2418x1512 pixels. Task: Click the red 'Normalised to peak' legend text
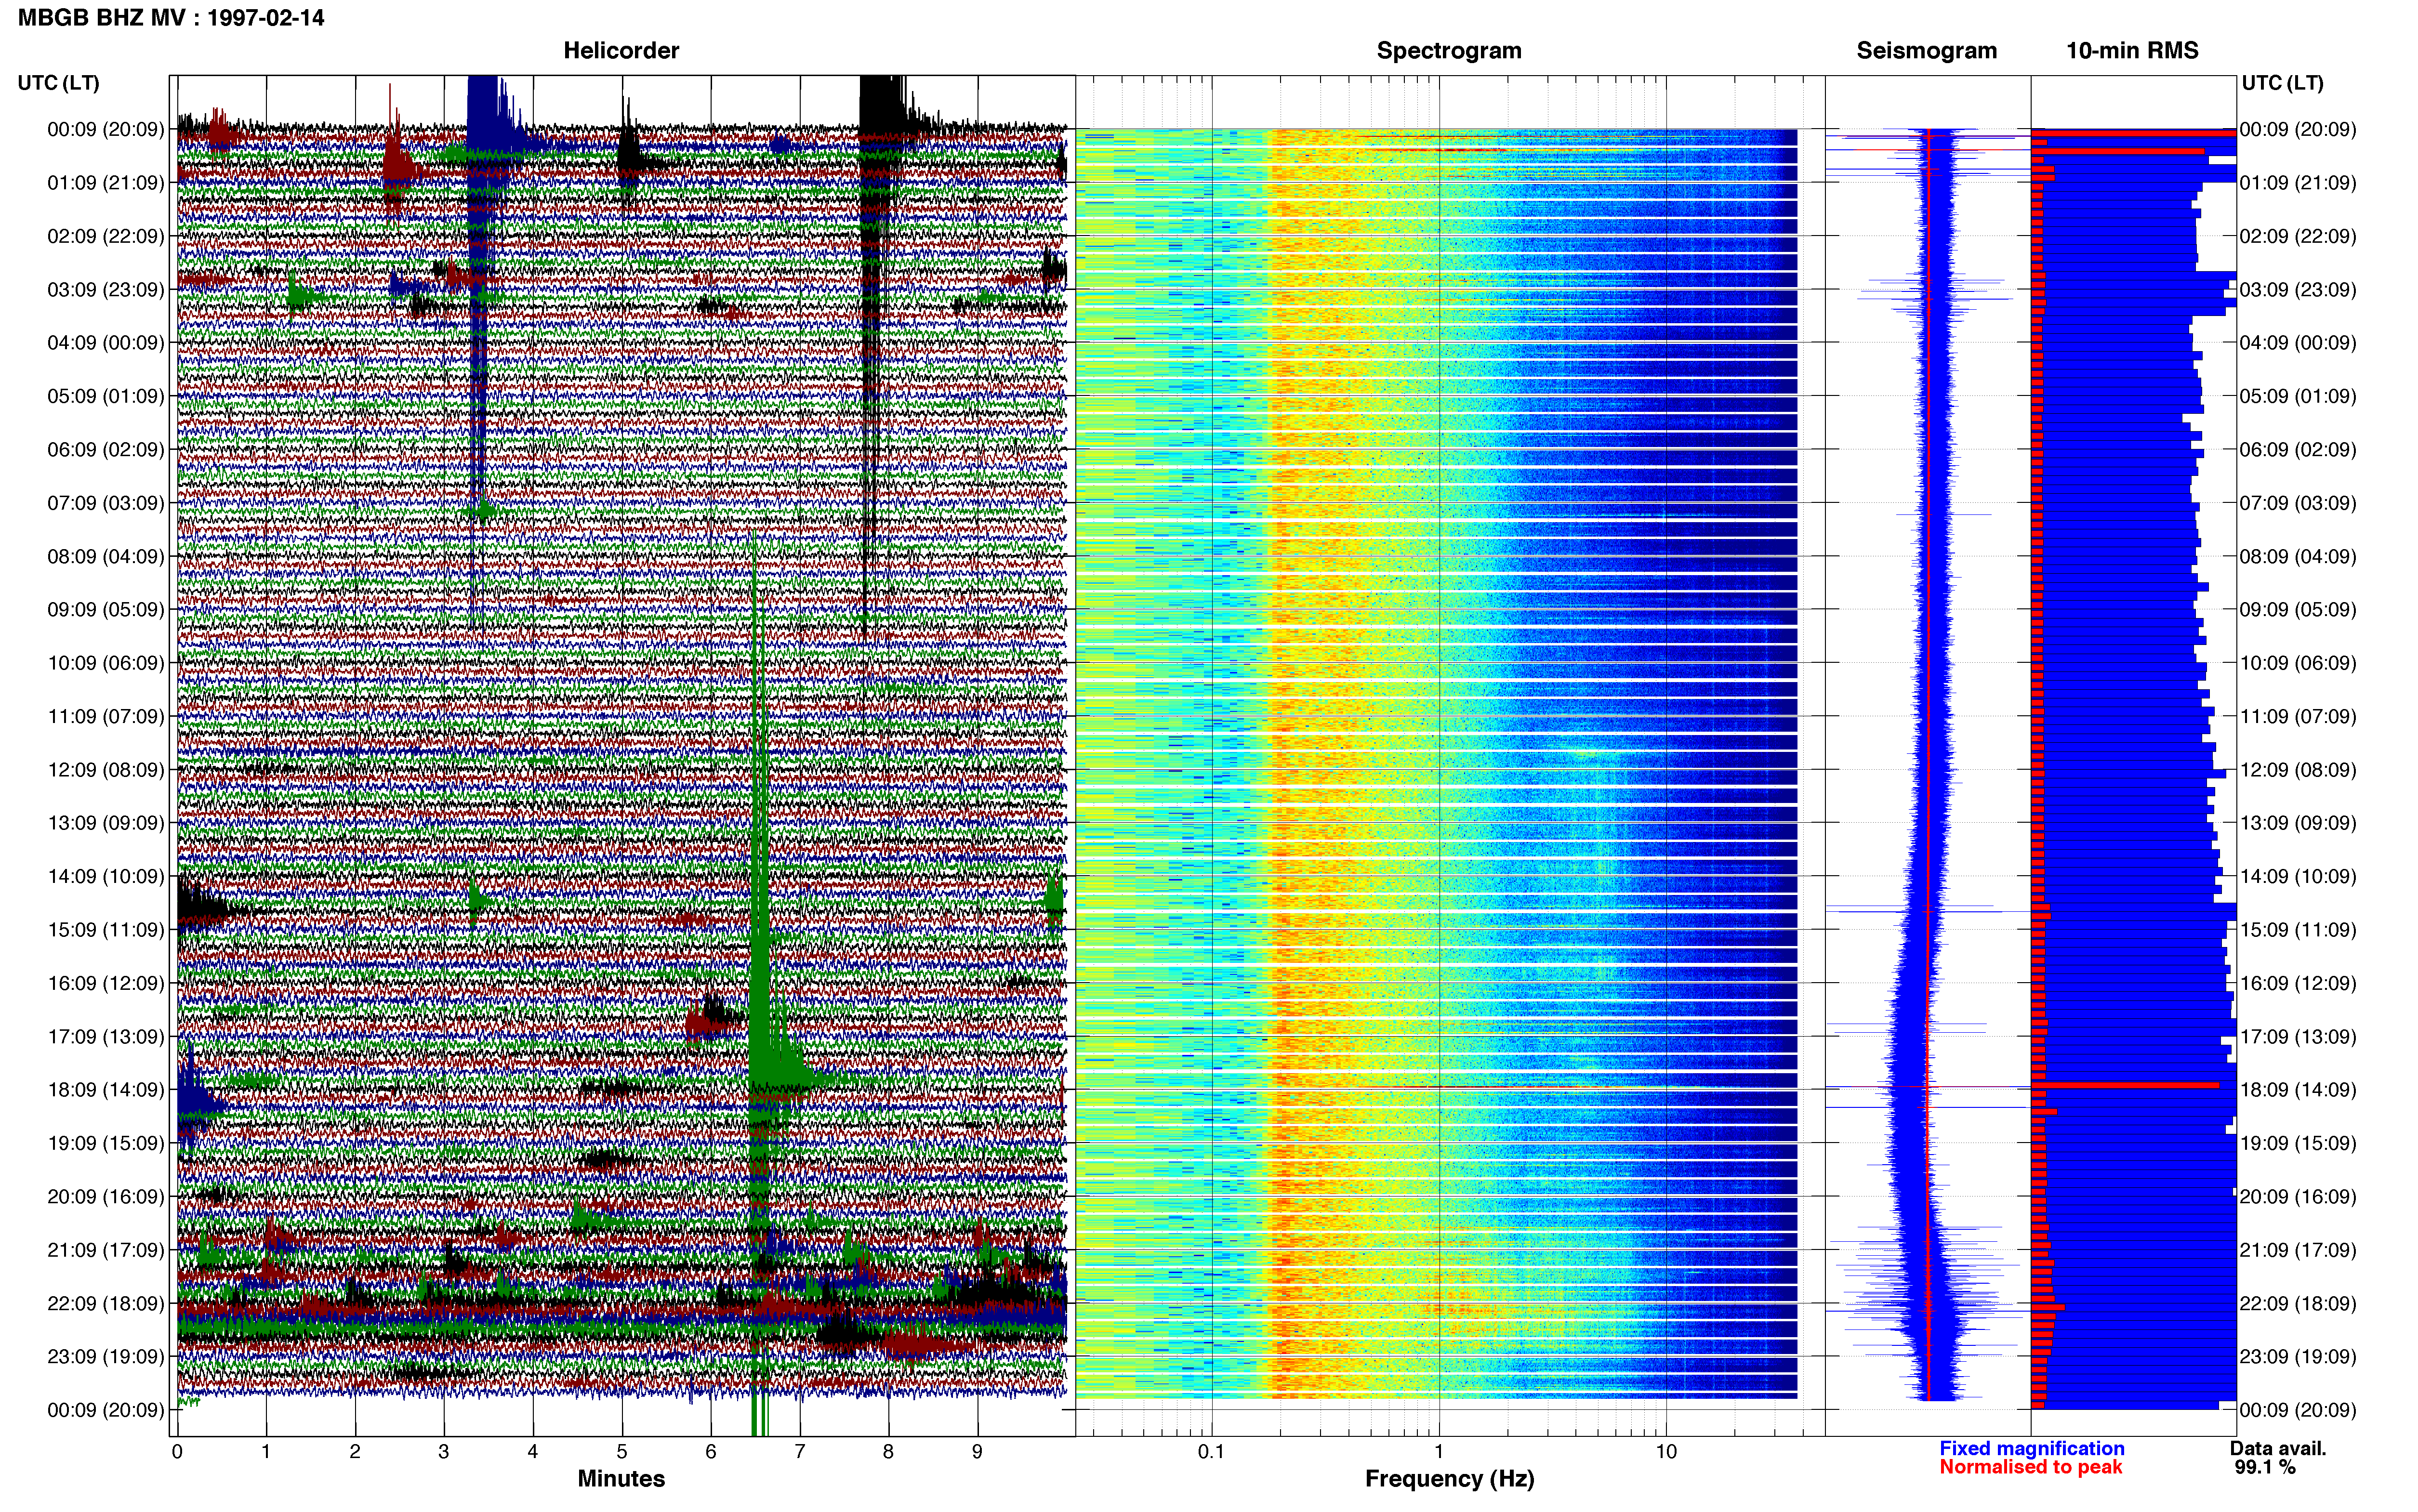click(2031, 1467)
